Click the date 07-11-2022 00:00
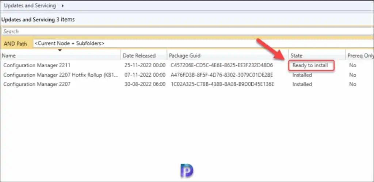 click(x=145, y=75)
